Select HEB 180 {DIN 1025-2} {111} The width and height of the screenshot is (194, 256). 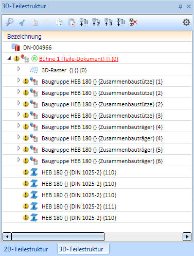tap(97, 206)
